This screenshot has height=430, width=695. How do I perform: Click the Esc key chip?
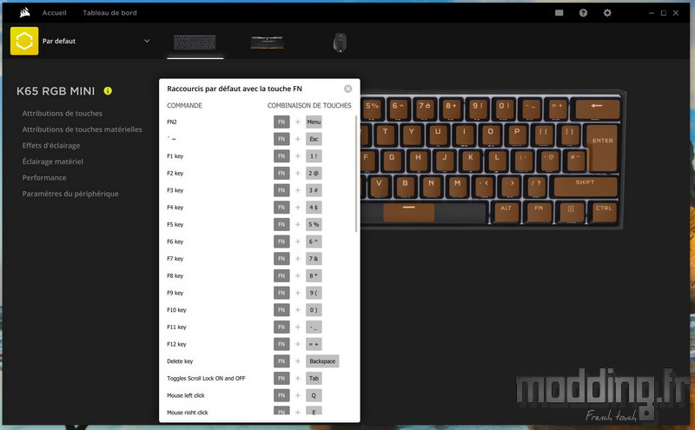coord(314,139)
